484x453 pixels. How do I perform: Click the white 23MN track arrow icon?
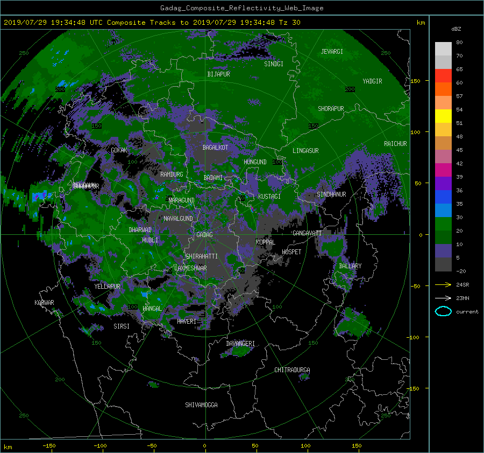click(x=443, y=298)
